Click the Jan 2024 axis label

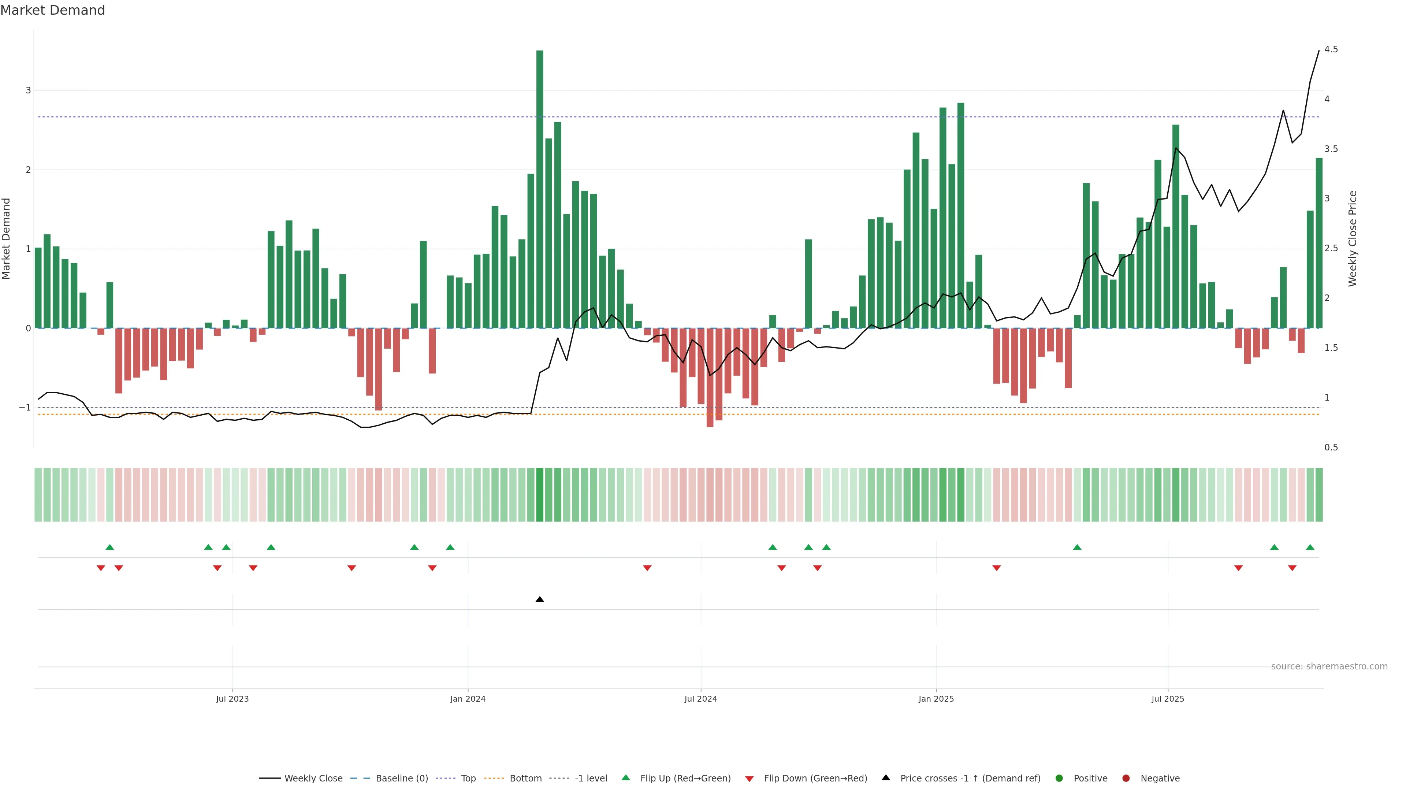(x=468, y=699)
